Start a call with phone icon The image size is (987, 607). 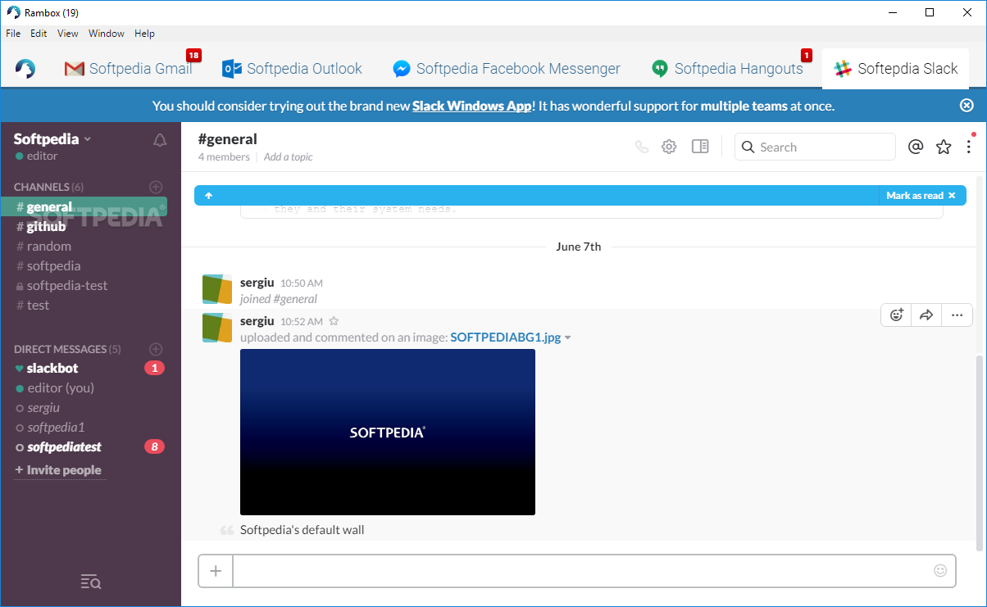coord(642,147)
